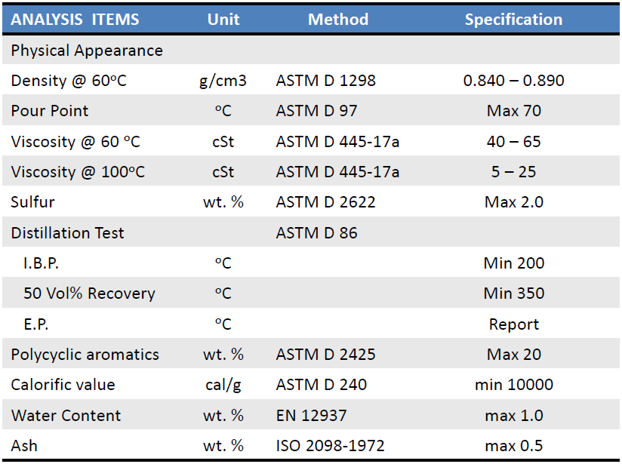This screenshot has height=464, width=622.
Task: Click the Max 70 specification value
Action: [x=513, y=111]
